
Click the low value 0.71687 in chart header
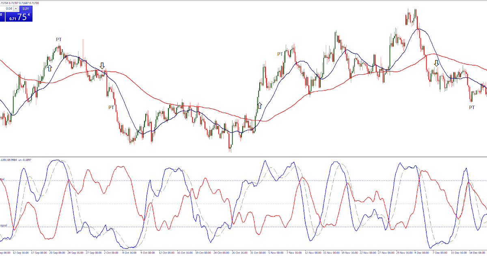[x=24, y=3]
